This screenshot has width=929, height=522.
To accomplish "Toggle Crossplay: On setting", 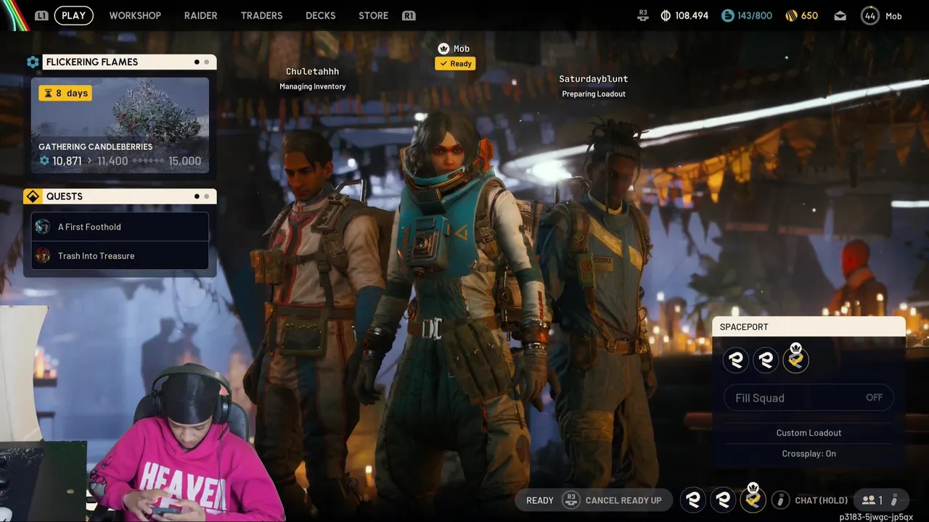I will point(809,454).
